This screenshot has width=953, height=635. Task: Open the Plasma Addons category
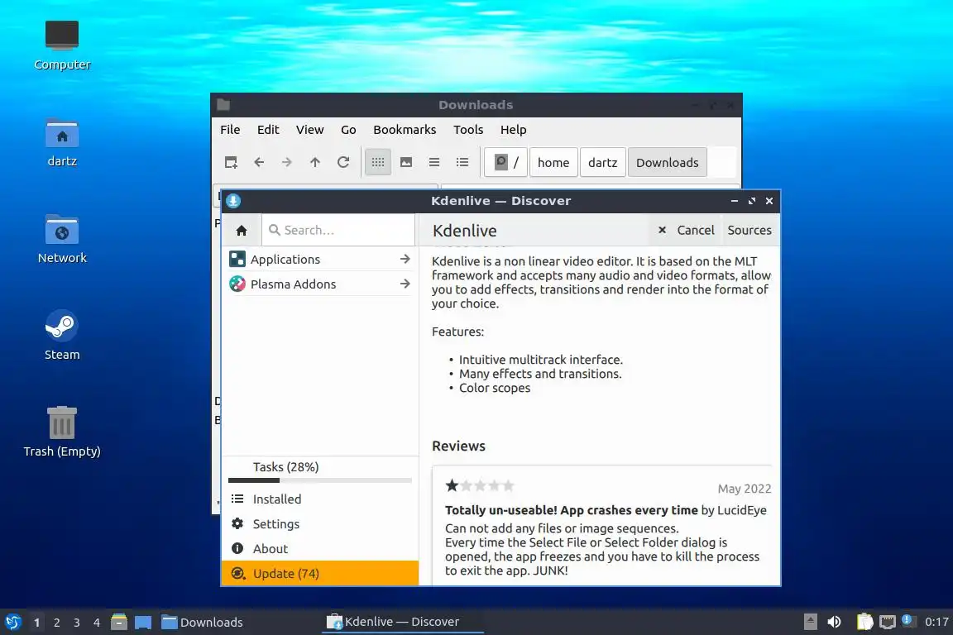pos(320,284)
